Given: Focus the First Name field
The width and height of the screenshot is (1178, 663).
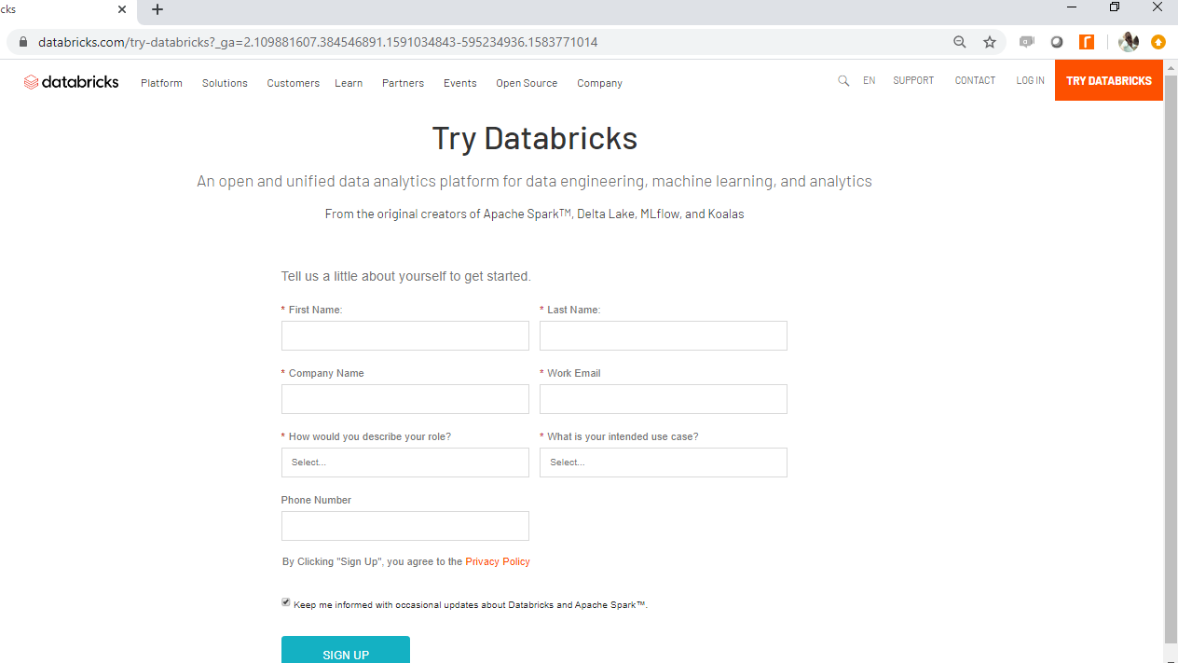Looking at the screenshot, I should pyautogui.click(x=405, y=336).
